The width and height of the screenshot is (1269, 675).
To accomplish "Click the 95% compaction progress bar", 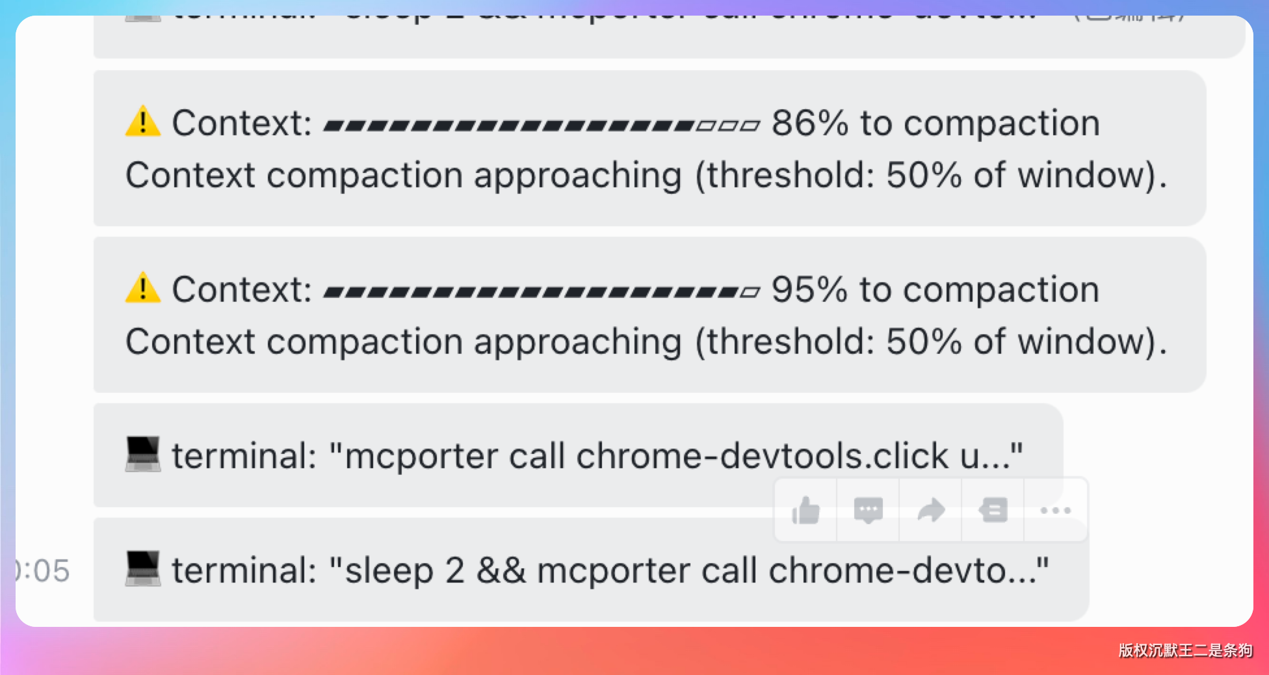I will click(x=541, y=292).
